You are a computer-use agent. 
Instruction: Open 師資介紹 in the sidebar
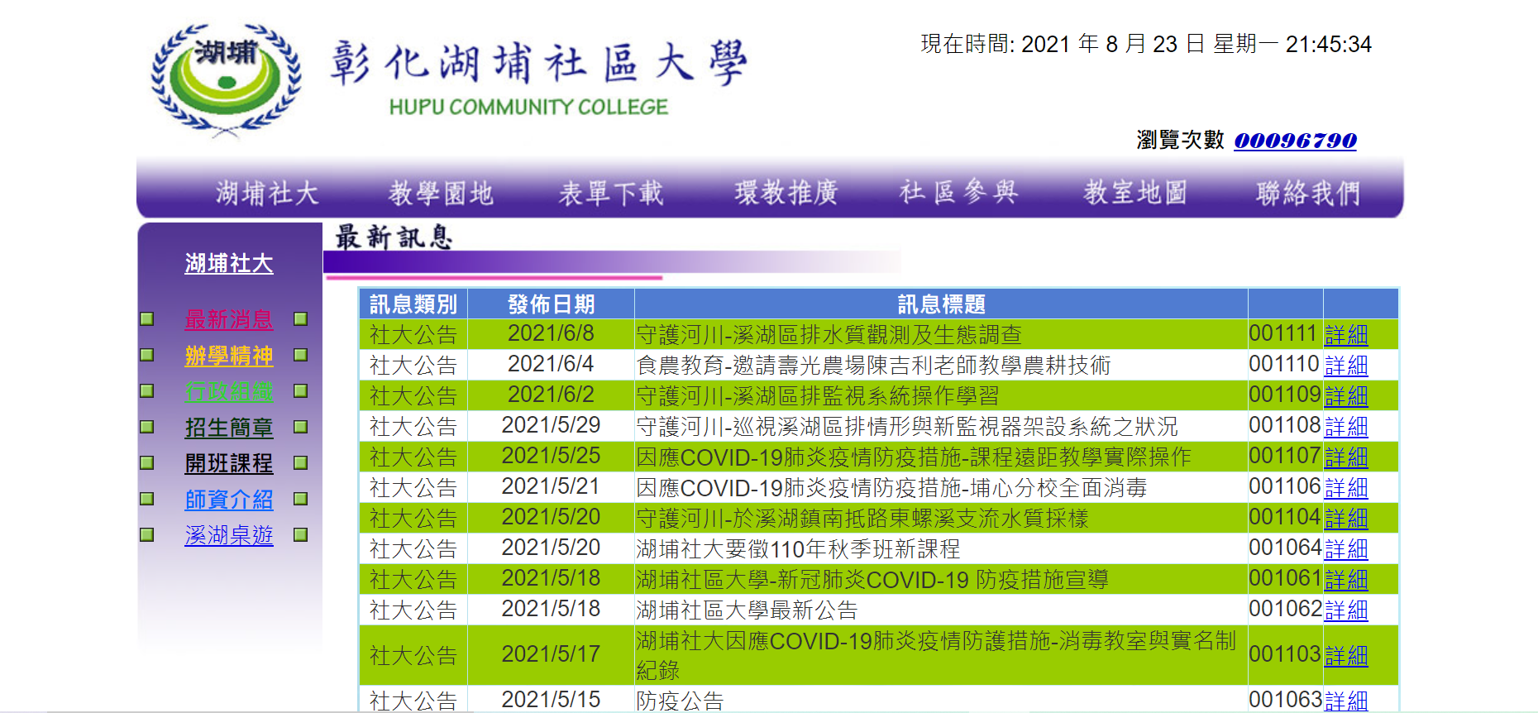[x=228, y=500]
